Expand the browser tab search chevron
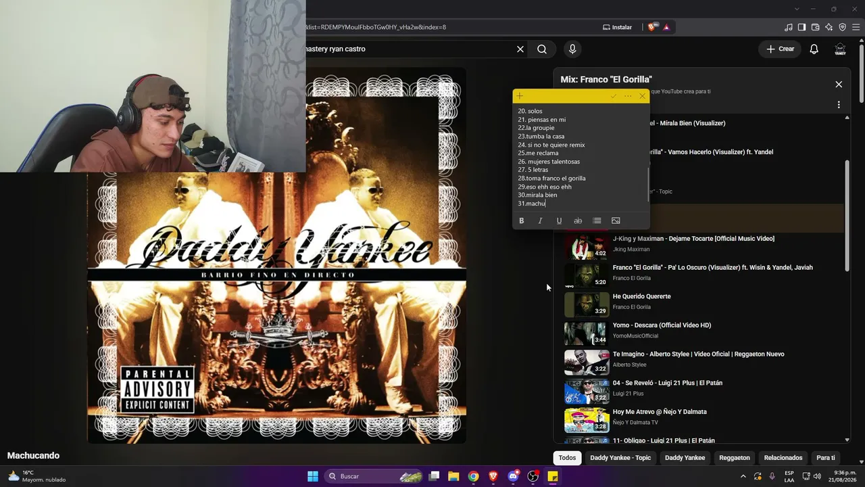 (797, 9)
